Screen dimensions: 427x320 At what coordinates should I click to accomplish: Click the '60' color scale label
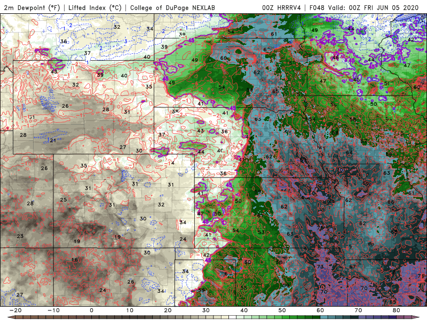320,310
